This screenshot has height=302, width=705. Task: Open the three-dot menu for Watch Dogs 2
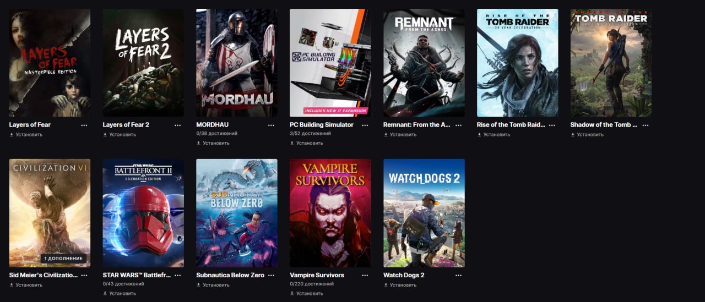click(x=458, y=275)
